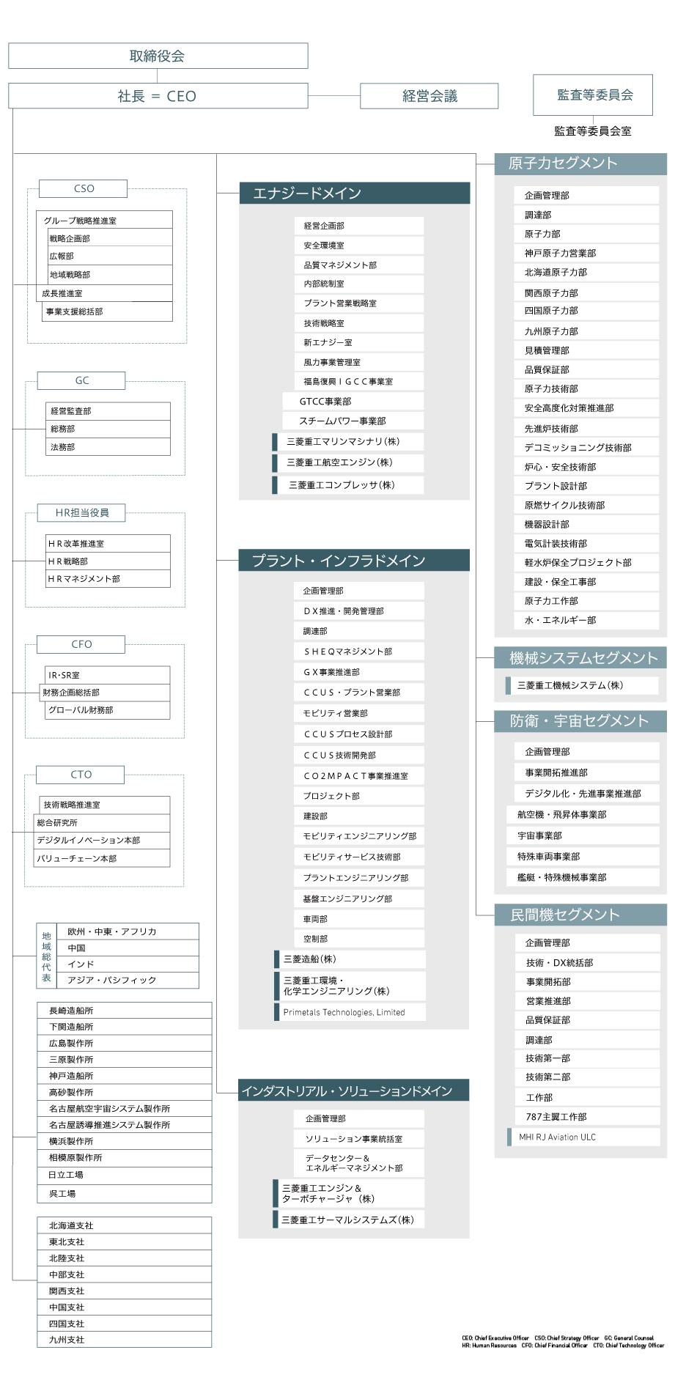Select 三菱重工サーマルシステムズ(株) entry
Image resolution: width=686 pixels, height=1380 pixels.
[349, 1220]
